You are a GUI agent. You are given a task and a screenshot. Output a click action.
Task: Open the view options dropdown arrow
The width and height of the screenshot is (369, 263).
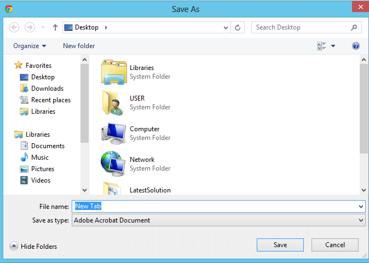[x=333, y=46]
